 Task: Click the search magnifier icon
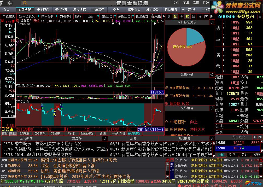tap(25, 3)
